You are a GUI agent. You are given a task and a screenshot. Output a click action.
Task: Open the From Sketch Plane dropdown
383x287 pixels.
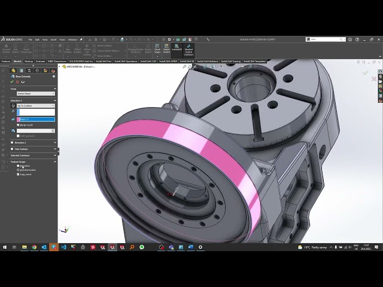point(36,93)
